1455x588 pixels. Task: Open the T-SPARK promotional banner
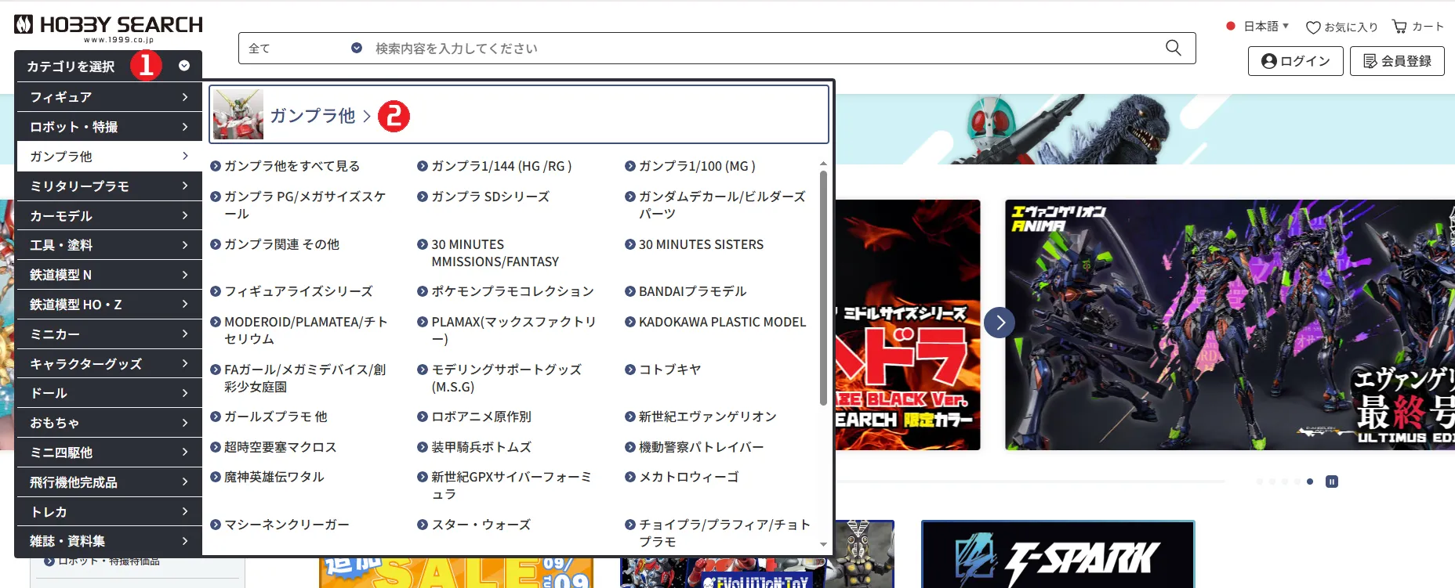click(1058, 555)
